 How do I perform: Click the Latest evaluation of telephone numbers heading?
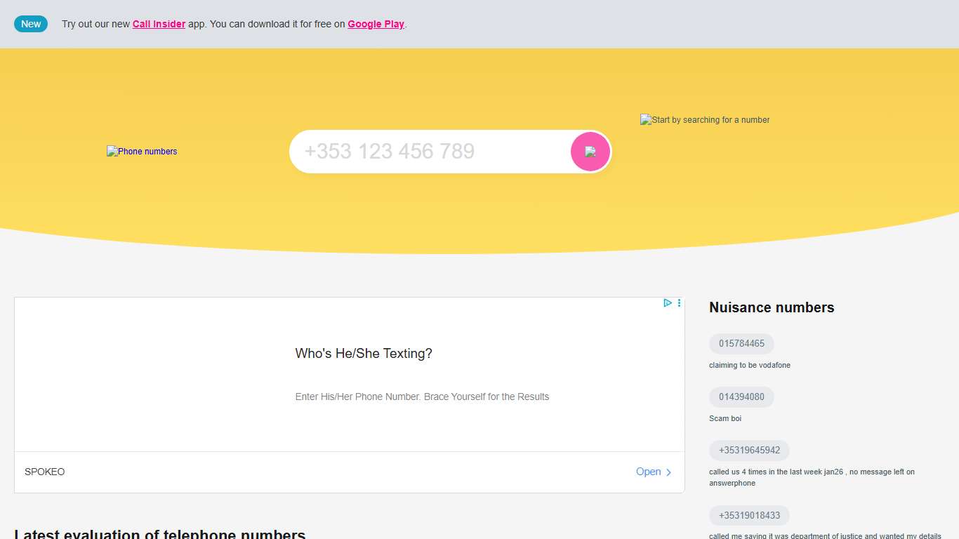[x=159, y=533]
